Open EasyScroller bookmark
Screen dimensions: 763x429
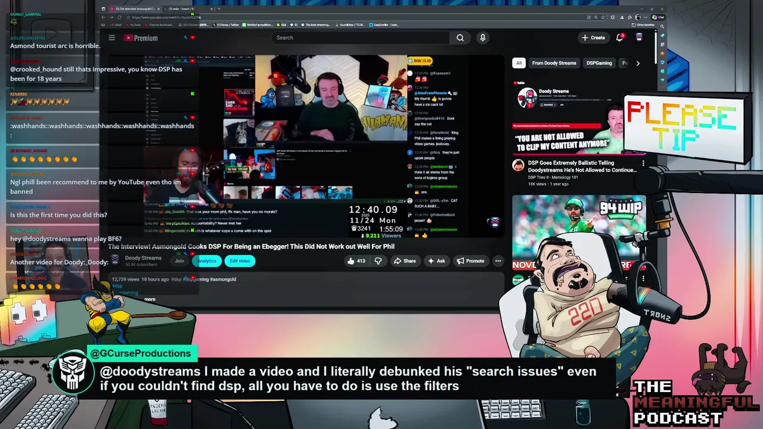[x=384, y=25]
